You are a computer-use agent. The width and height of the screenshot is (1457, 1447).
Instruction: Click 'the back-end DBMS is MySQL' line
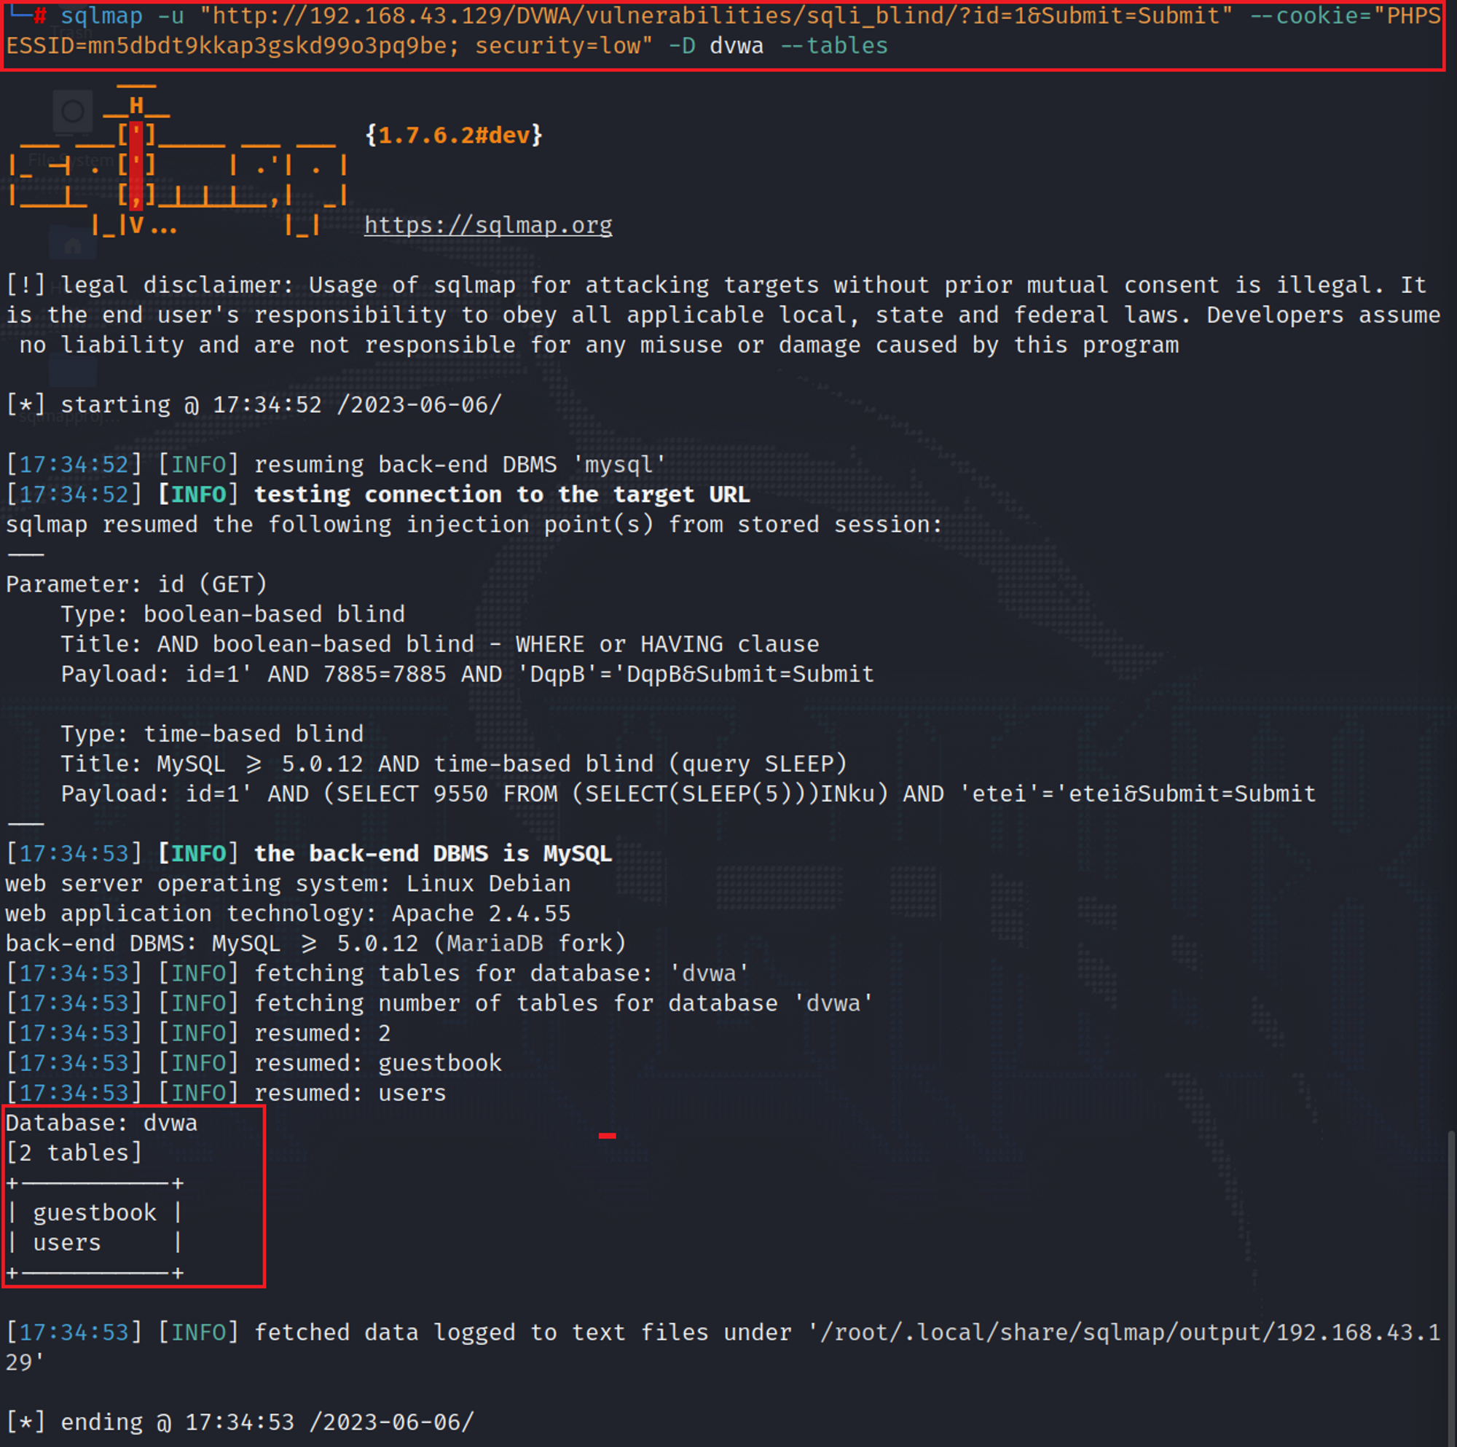[432, 853]
